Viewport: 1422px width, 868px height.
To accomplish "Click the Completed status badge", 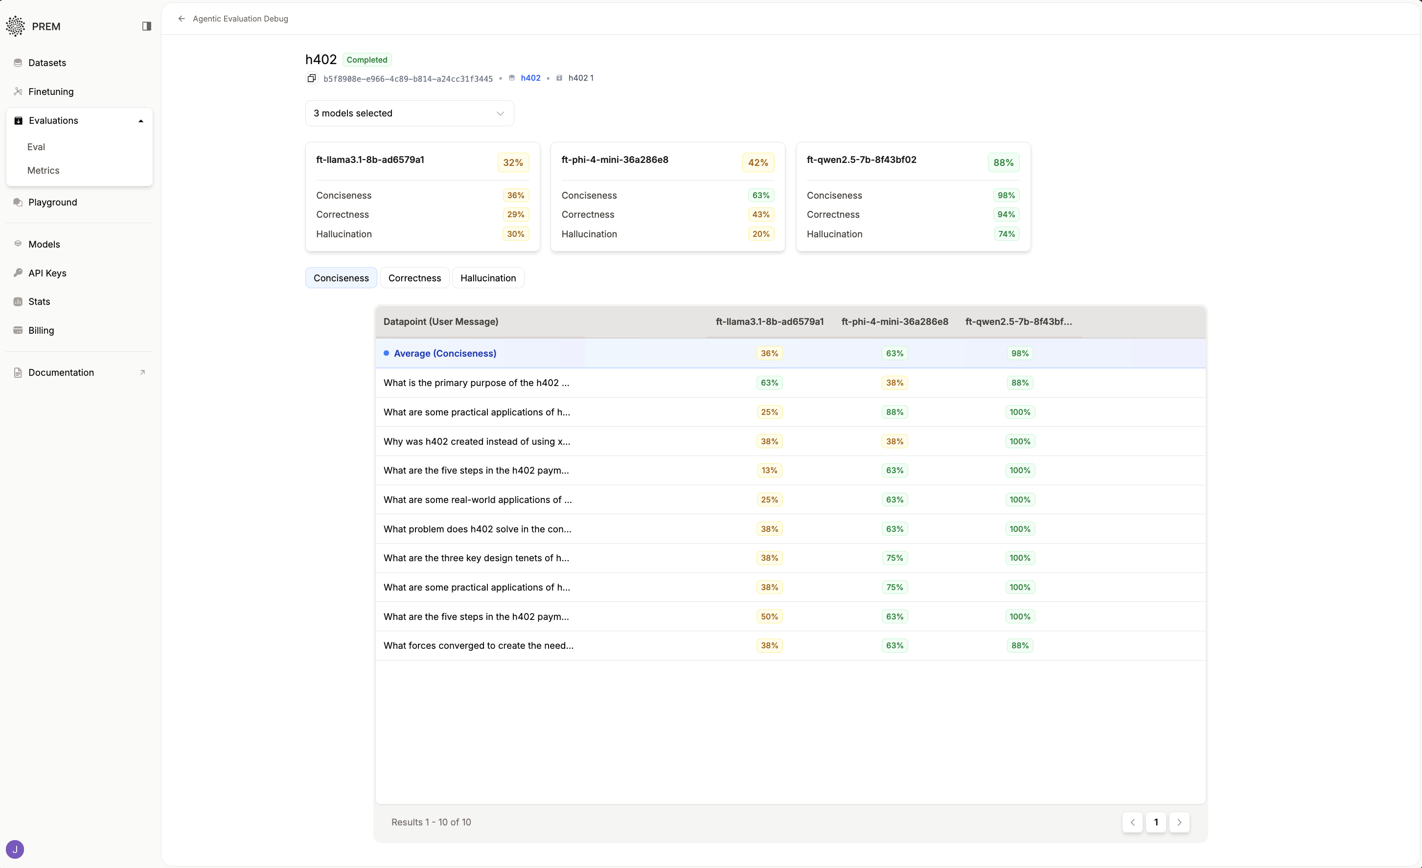I will click(367, 60).
